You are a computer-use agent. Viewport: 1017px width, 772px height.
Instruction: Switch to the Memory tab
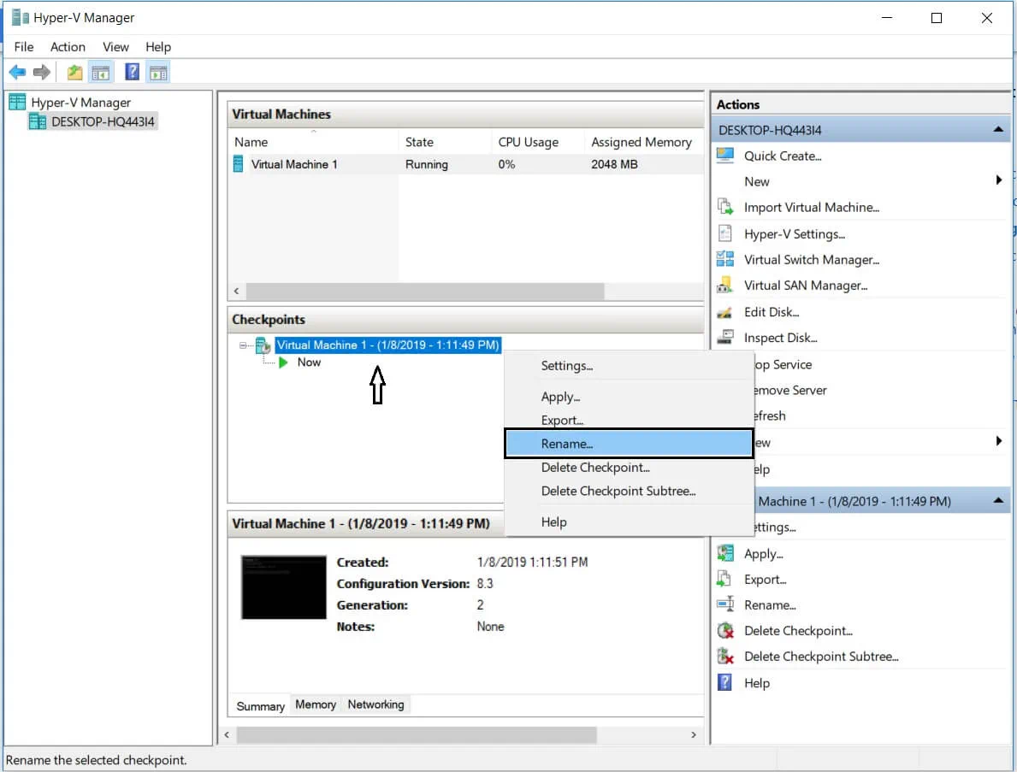tap(316, 704)
